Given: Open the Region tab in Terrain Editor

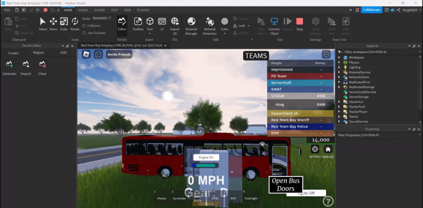Looking at the screenshot, I should point(38,52).
